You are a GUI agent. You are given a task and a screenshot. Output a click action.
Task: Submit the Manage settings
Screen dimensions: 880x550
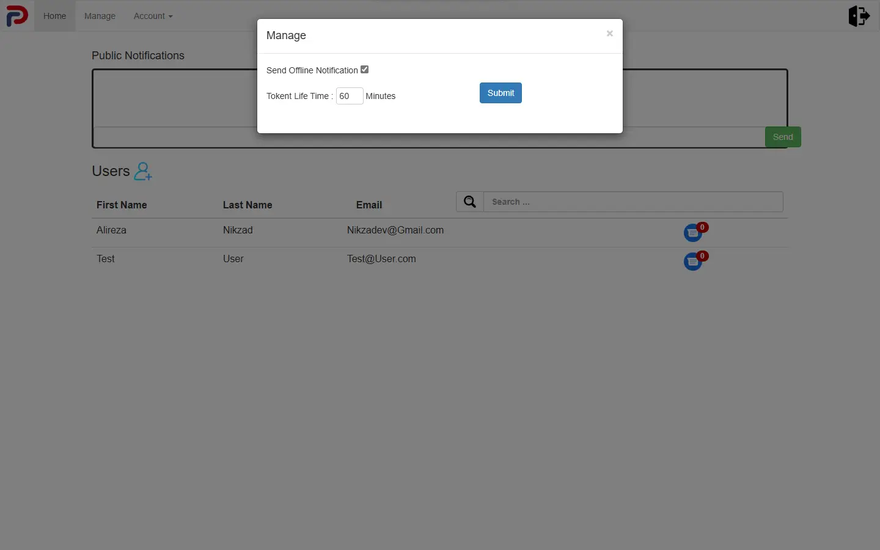coord(501,93)
